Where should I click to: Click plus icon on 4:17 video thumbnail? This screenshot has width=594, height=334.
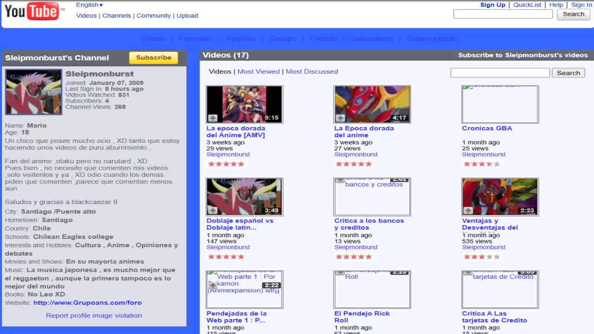tap(340, 118)
